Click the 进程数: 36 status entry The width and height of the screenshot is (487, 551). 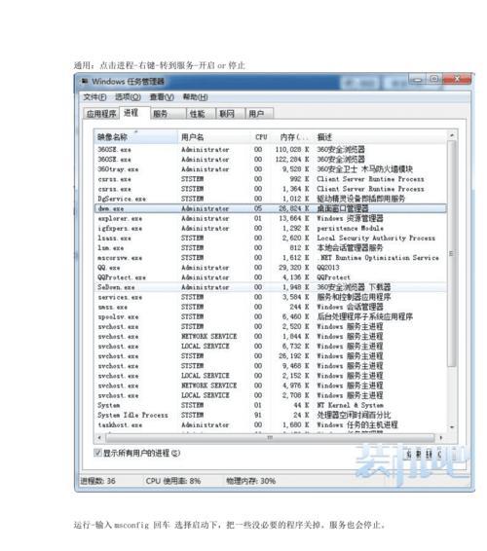[x=97, y=481]
